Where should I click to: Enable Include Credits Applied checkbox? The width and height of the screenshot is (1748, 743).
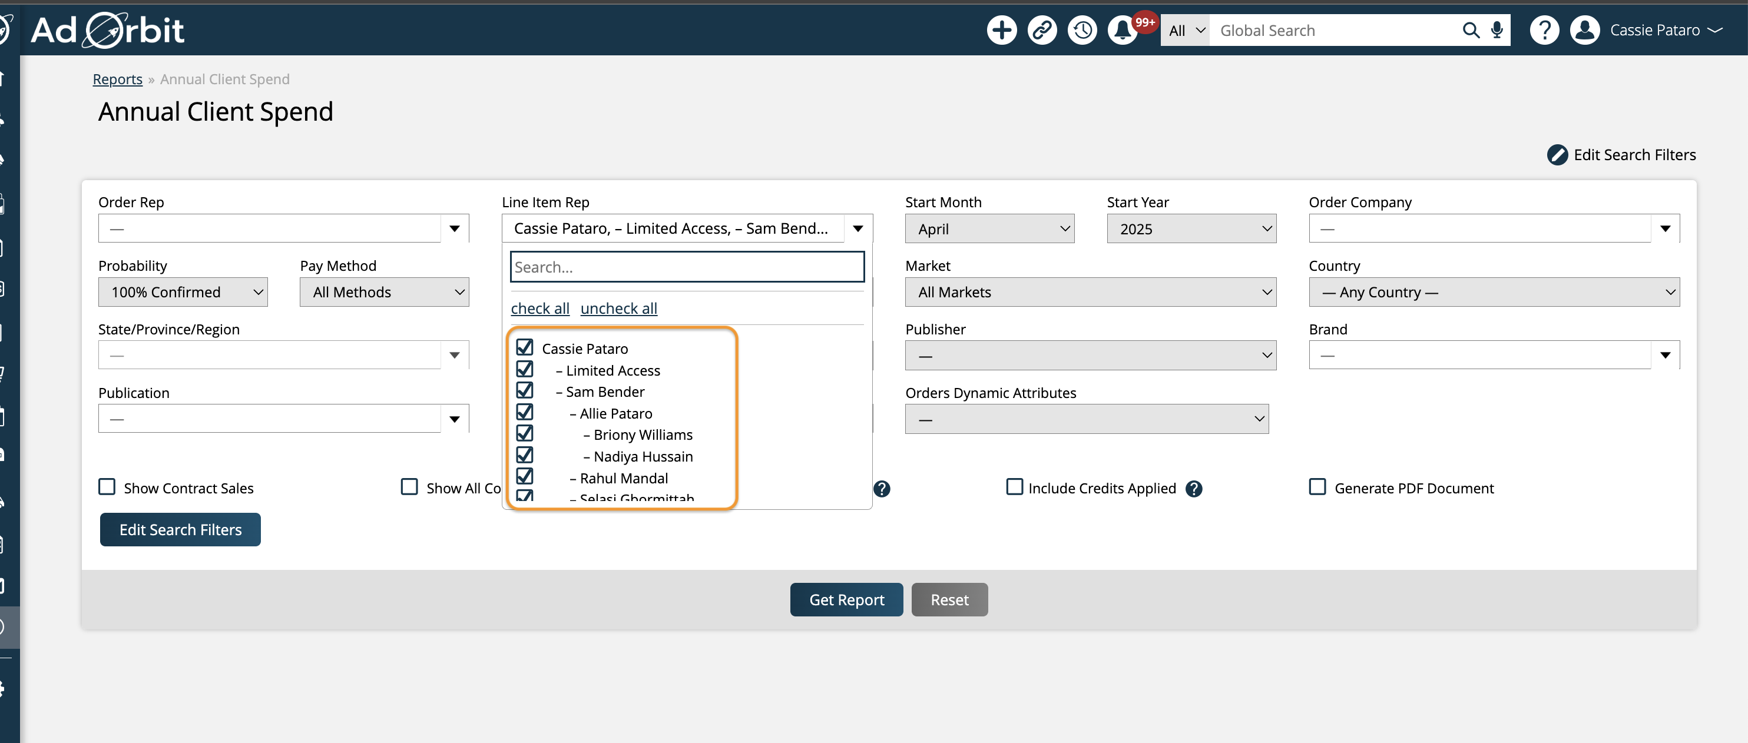(1014, 486)
